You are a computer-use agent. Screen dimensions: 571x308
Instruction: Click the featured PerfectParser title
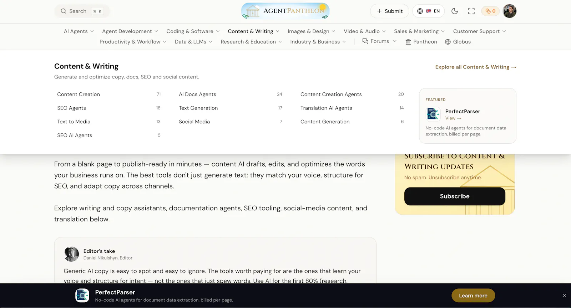pos(463,111)
